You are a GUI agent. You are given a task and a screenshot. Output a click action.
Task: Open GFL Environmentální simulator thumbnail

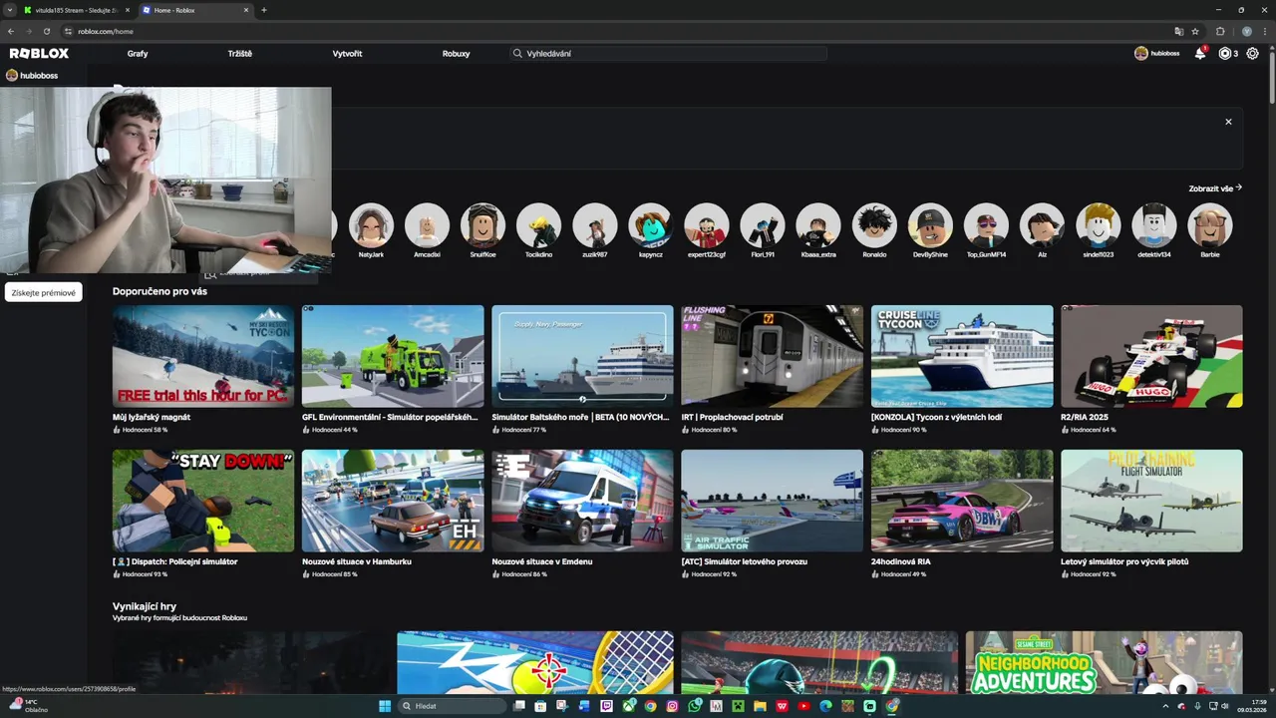click(x=393, y=356)
